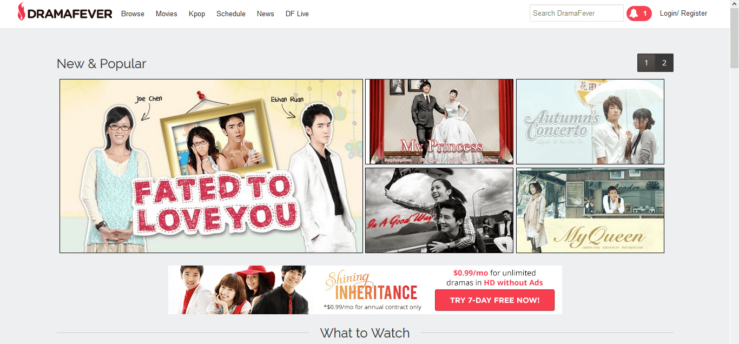Screen dimensions: 739x344
Task: Go to the Kpop section
Action: point(196,14)
